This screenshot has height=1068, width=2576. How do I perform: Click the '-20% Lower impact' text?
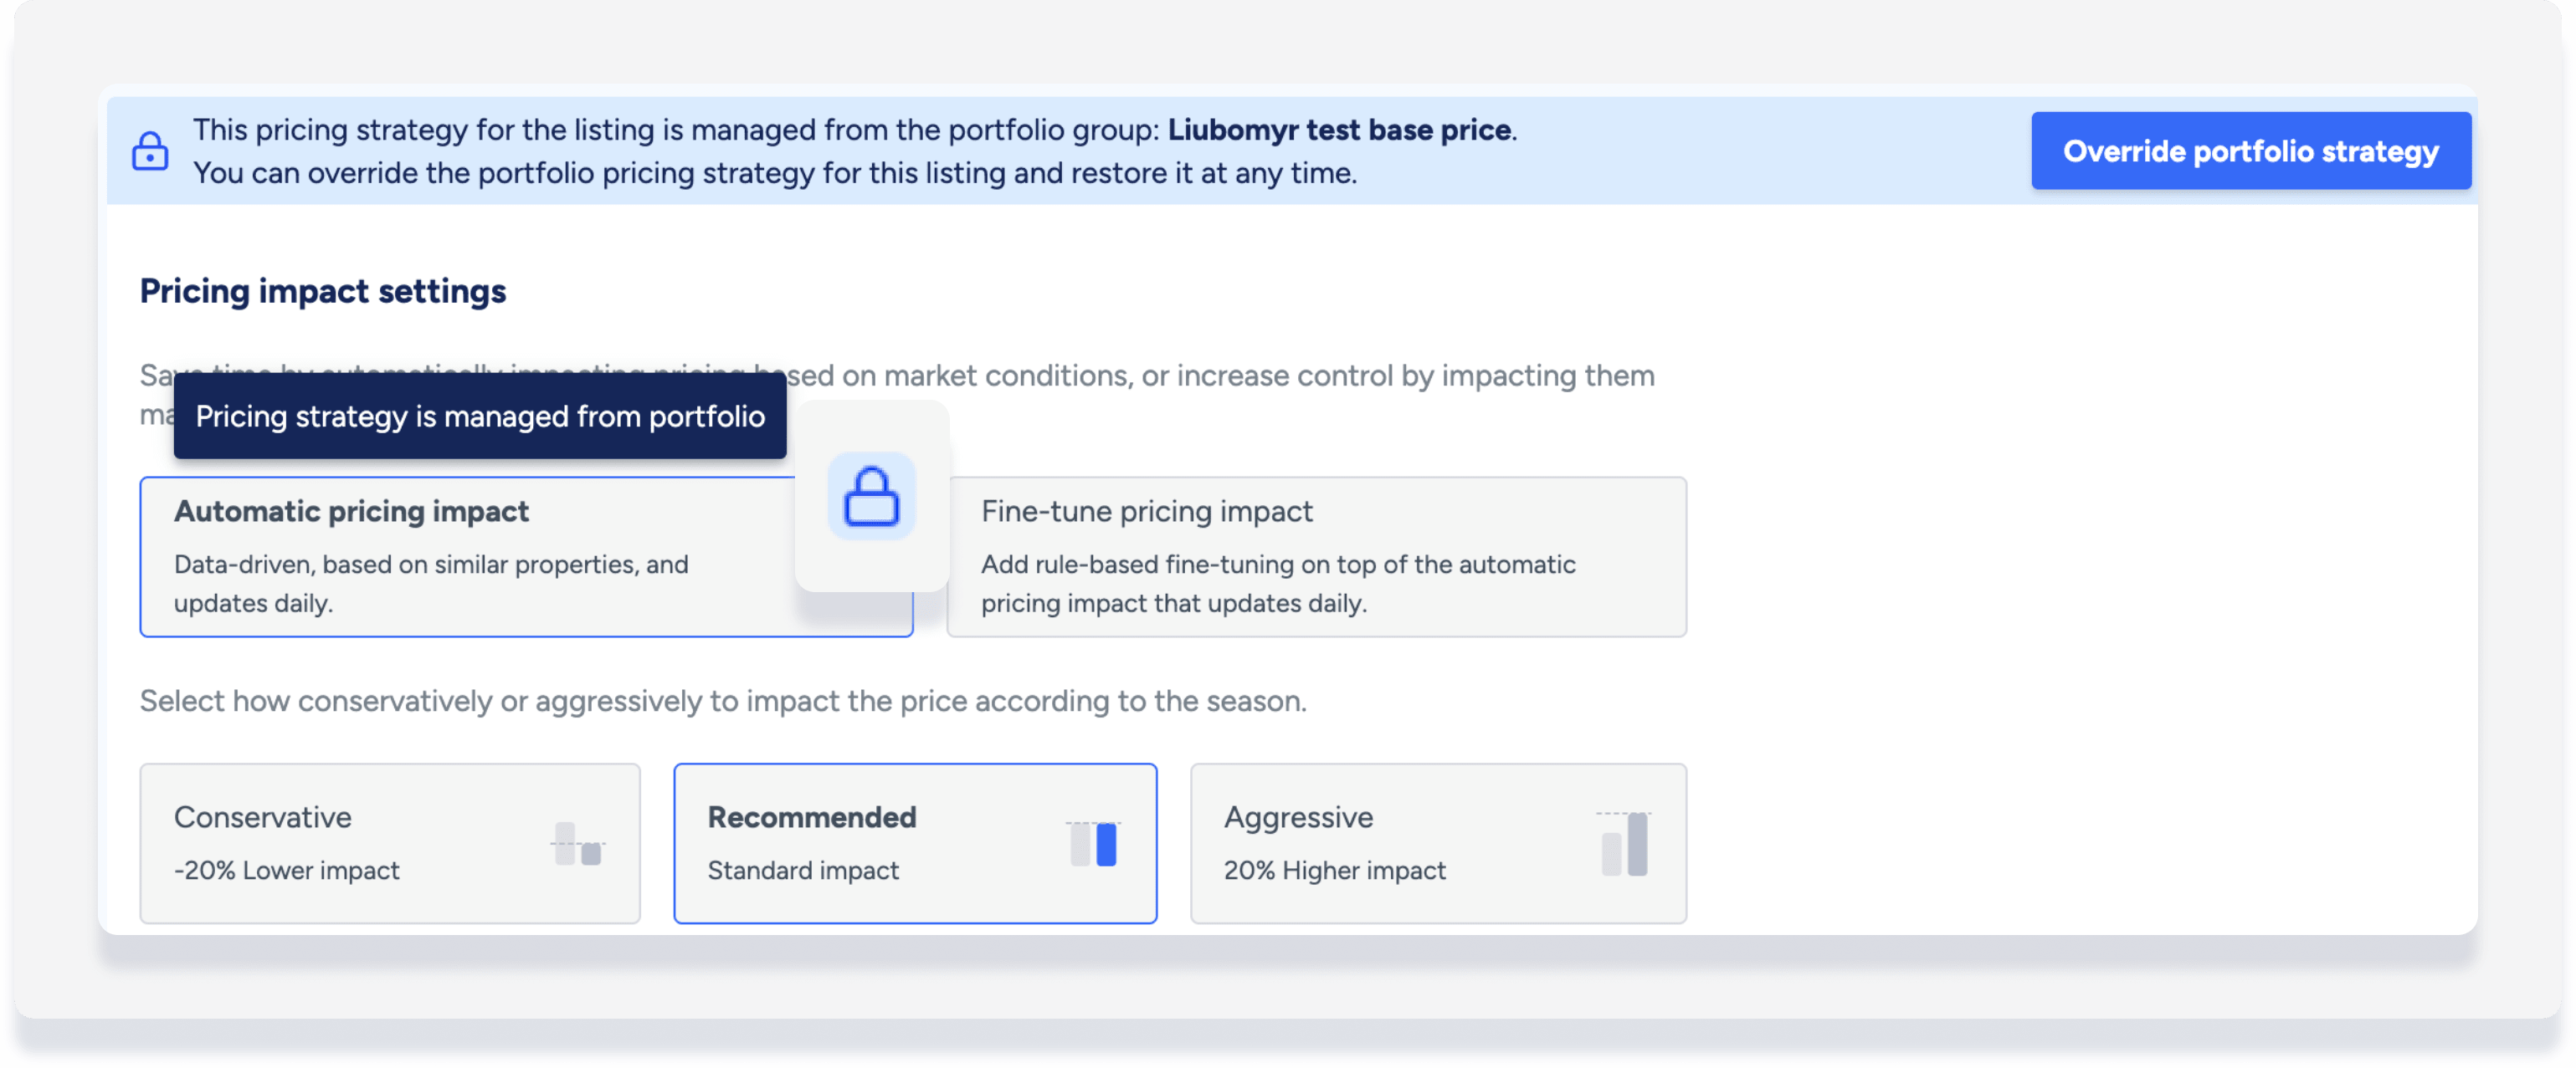coord(287,870)
